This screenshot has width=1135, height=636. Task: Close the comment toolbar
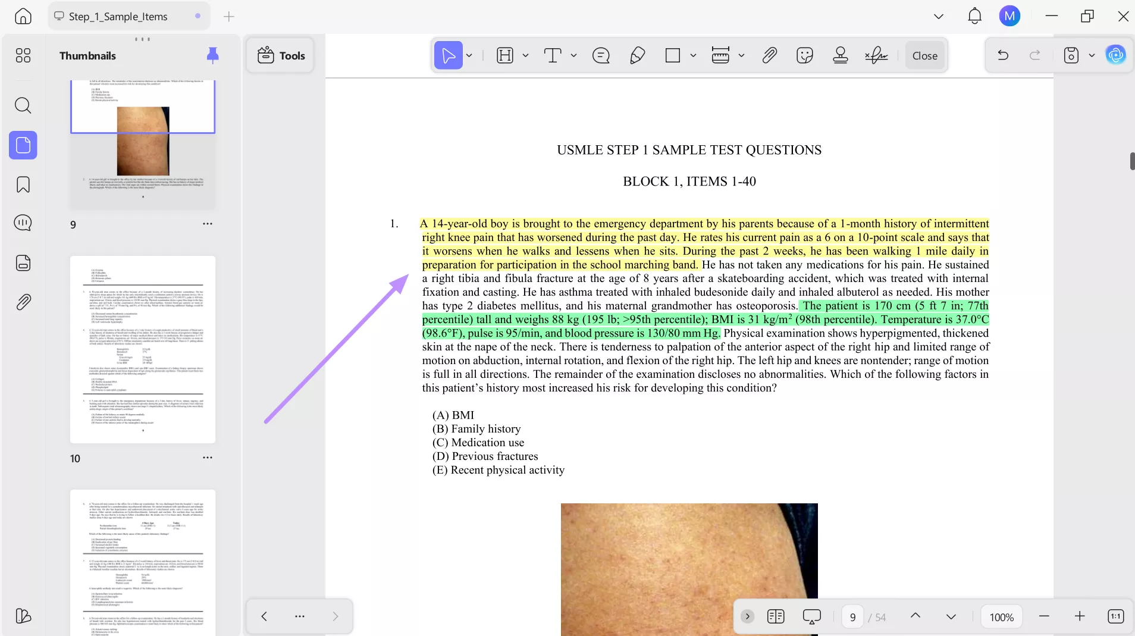tap(925, 55)
